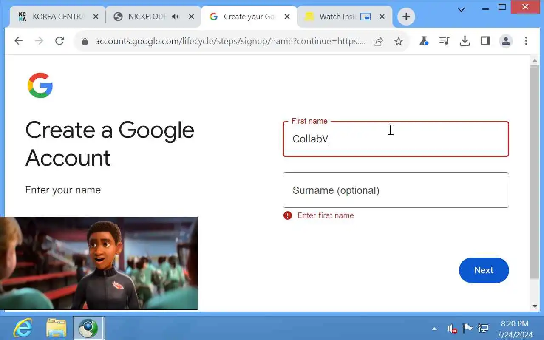Mute audio on the NICKELODEON tab
The height and width of the screenshot is (340, 544).
(175, 17)
